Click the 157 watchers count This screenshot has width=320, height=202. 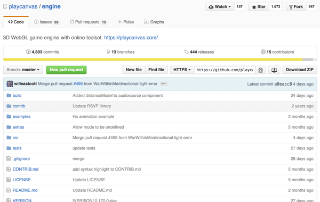(x=239, y=7)
